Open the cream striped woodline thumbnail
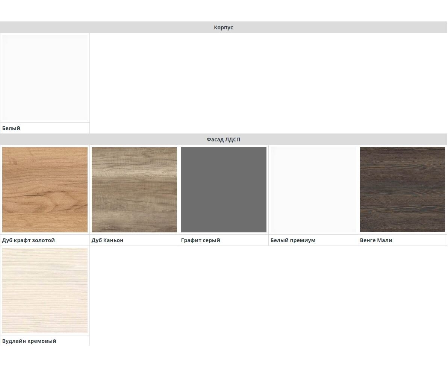448x367 pixels. point(45,290)
